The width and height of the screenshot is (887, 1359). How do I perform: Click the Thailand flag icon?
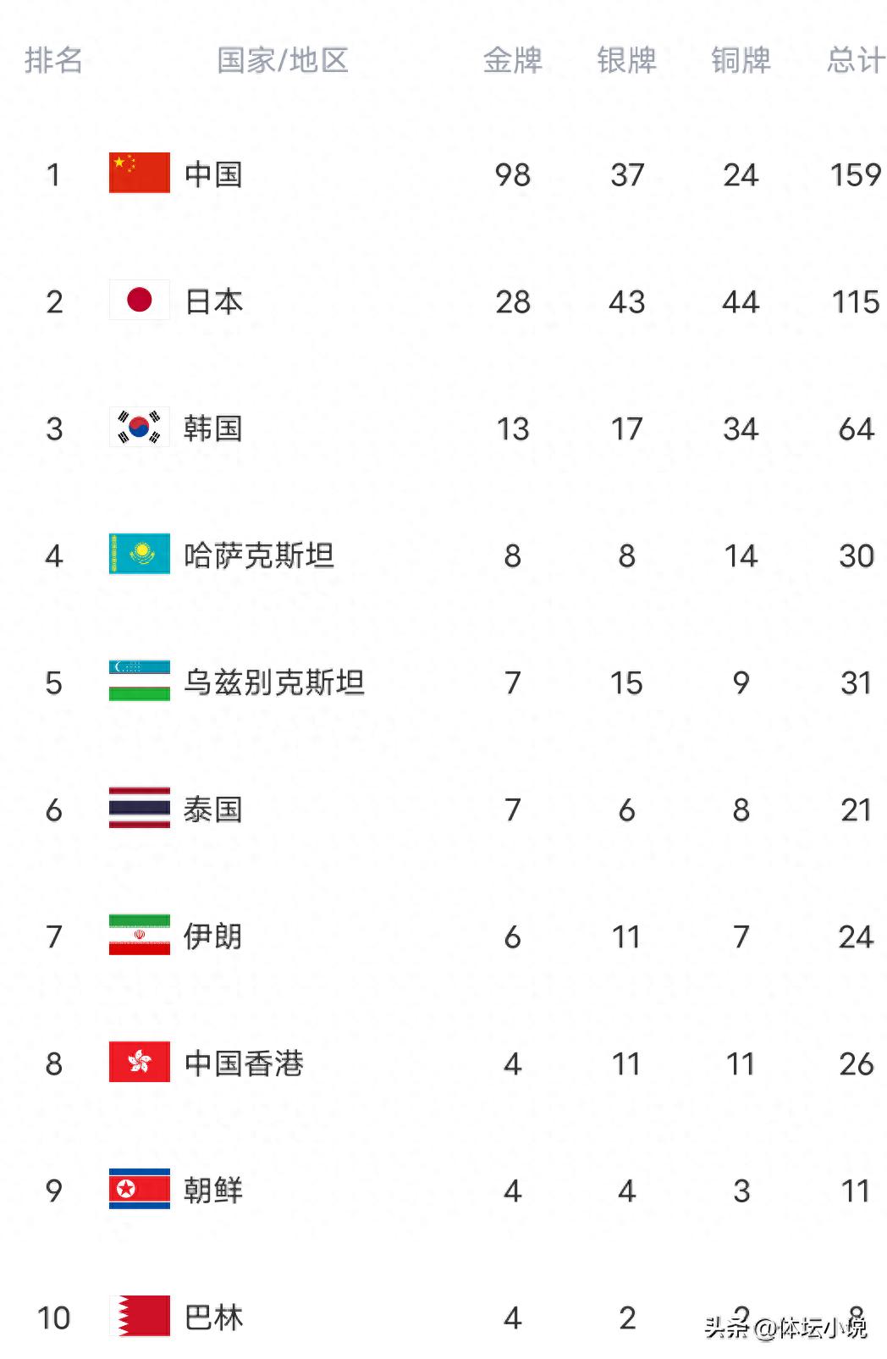point(140,808)
